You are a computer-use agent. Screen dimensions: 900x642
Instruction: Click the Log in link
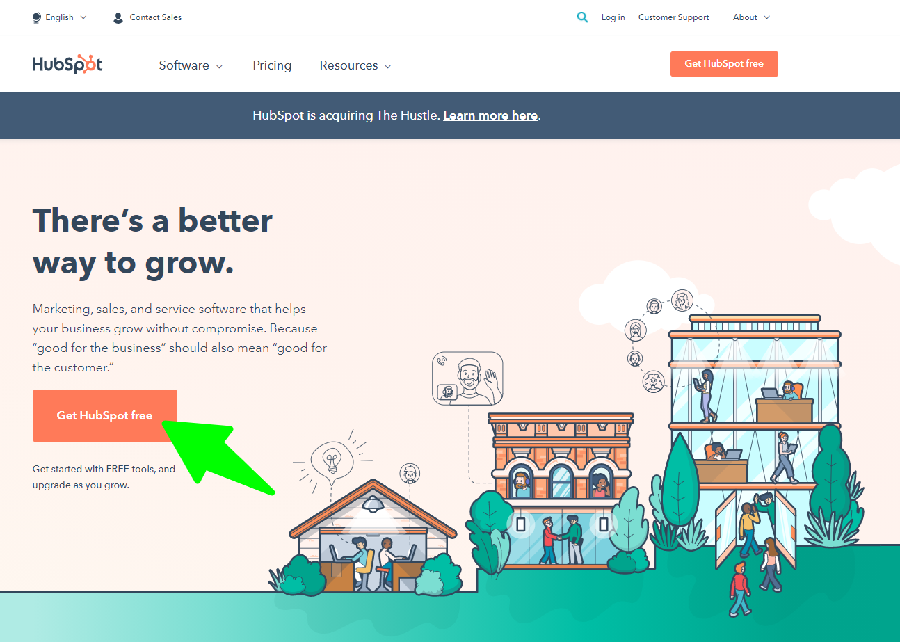(613, 17)
